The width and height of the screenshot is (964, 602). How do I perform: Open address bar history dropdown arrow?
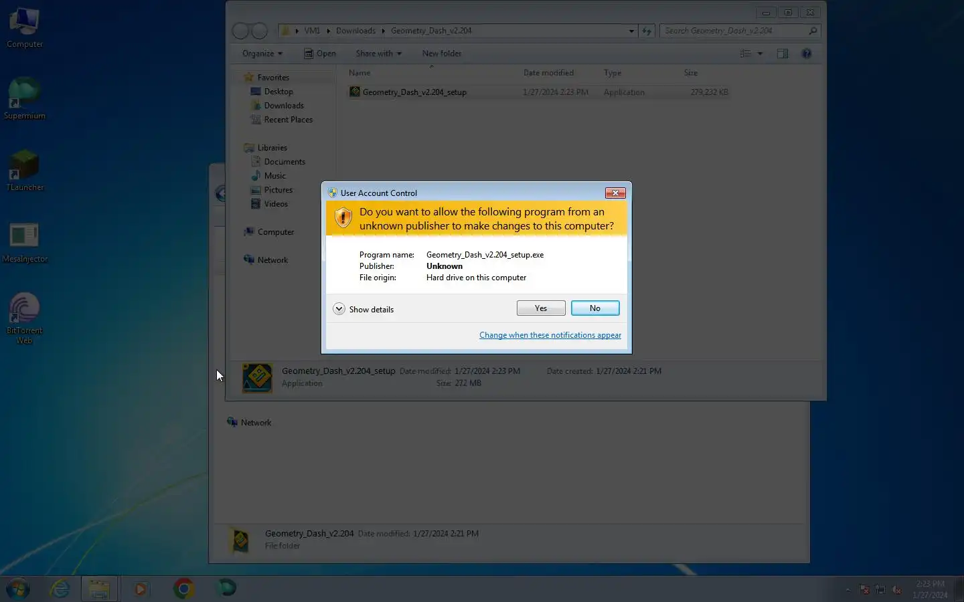(x=631, y=31)
